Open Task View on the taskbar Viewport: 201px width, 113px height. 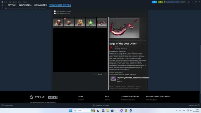point(98,110)
